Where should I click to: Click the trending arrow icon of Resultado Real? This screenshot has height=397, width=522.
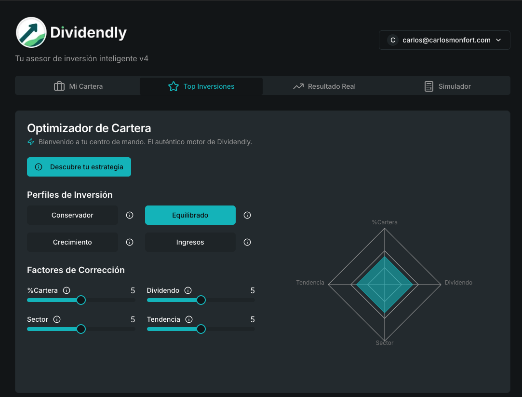point(298,86)
